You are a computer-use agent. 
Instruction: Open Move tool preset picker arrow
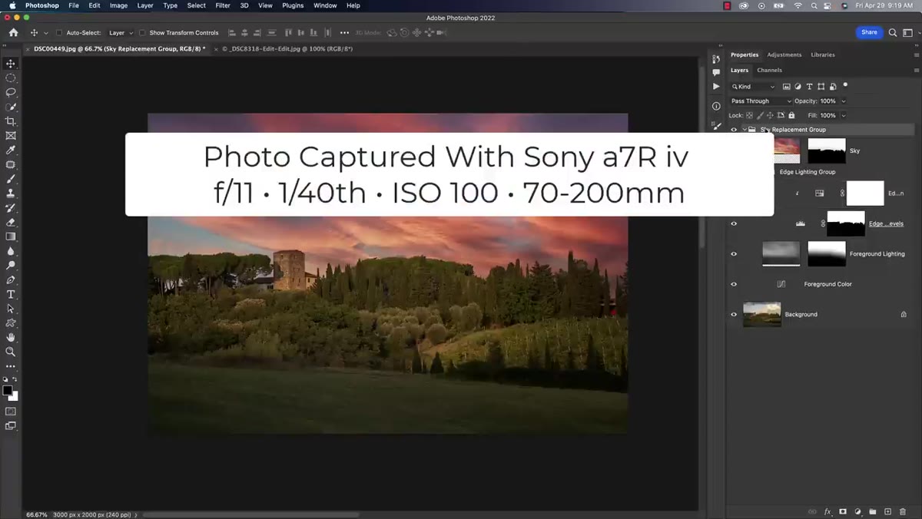[x=46, y=33]
